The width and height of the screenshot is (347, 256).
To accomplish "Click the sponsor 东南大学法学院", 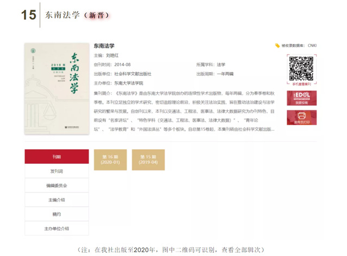I will pos(128,83).
